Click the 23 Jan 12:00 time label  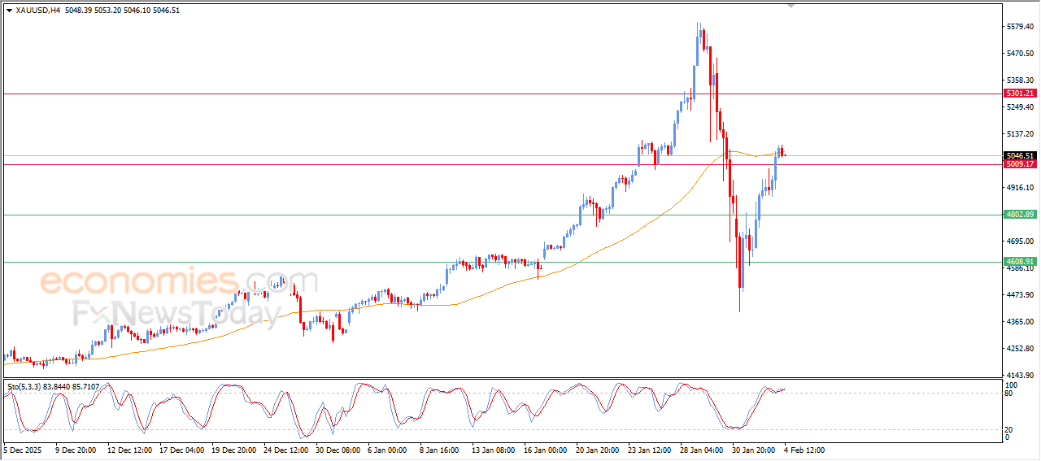point(650,449)
